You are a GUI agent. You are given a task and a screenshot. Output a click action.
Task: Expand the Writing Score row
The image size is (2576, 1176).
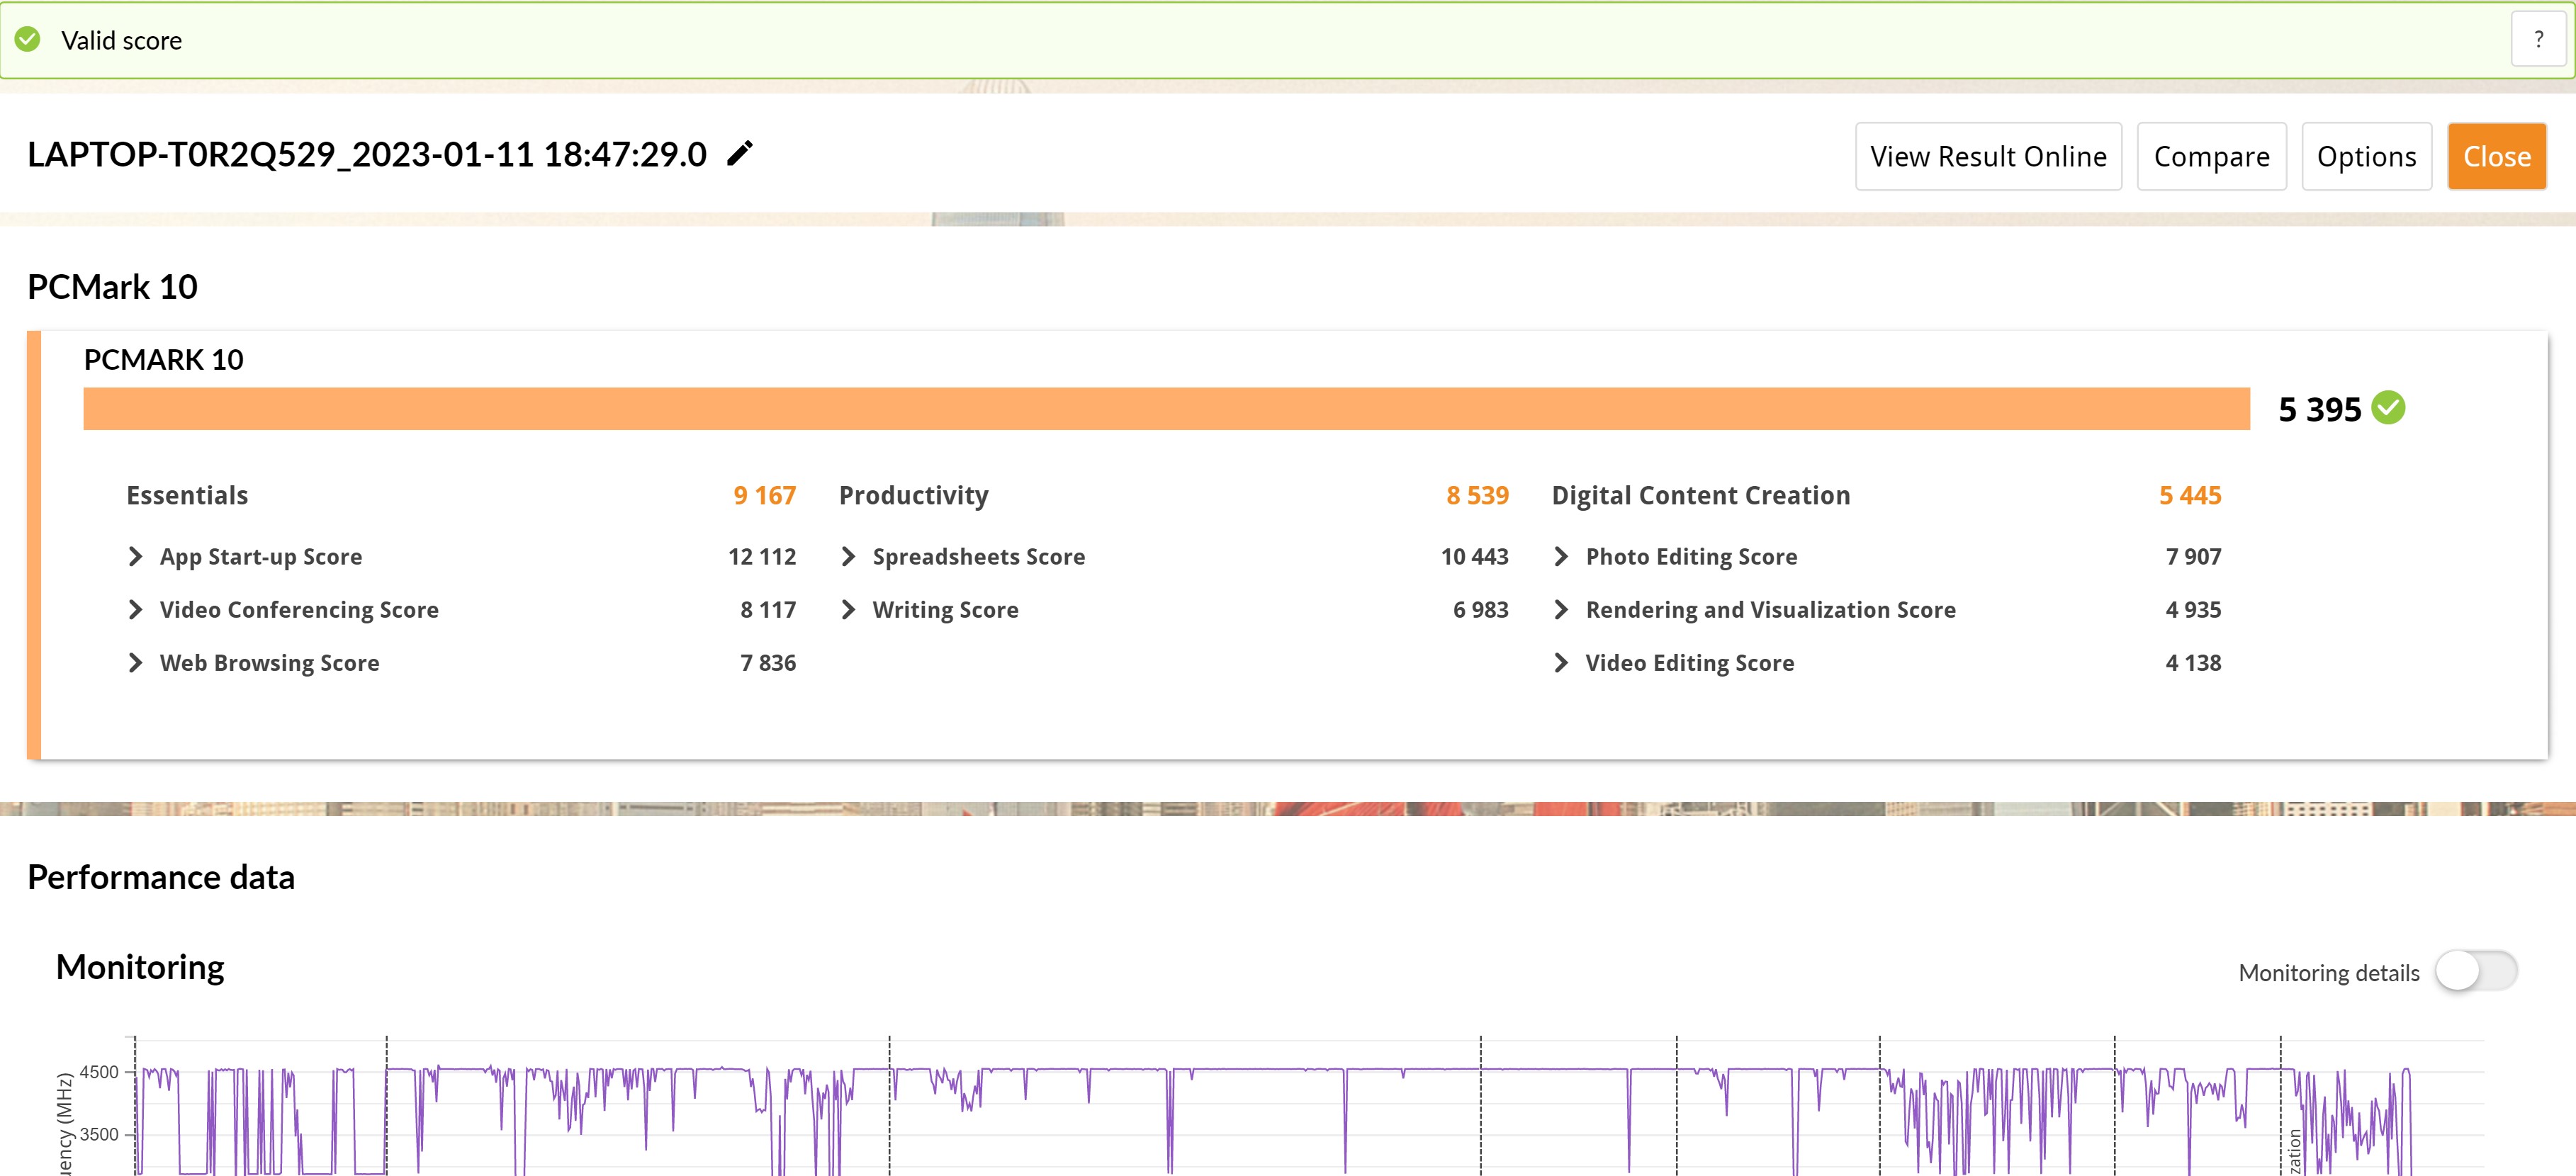[849, 609]
